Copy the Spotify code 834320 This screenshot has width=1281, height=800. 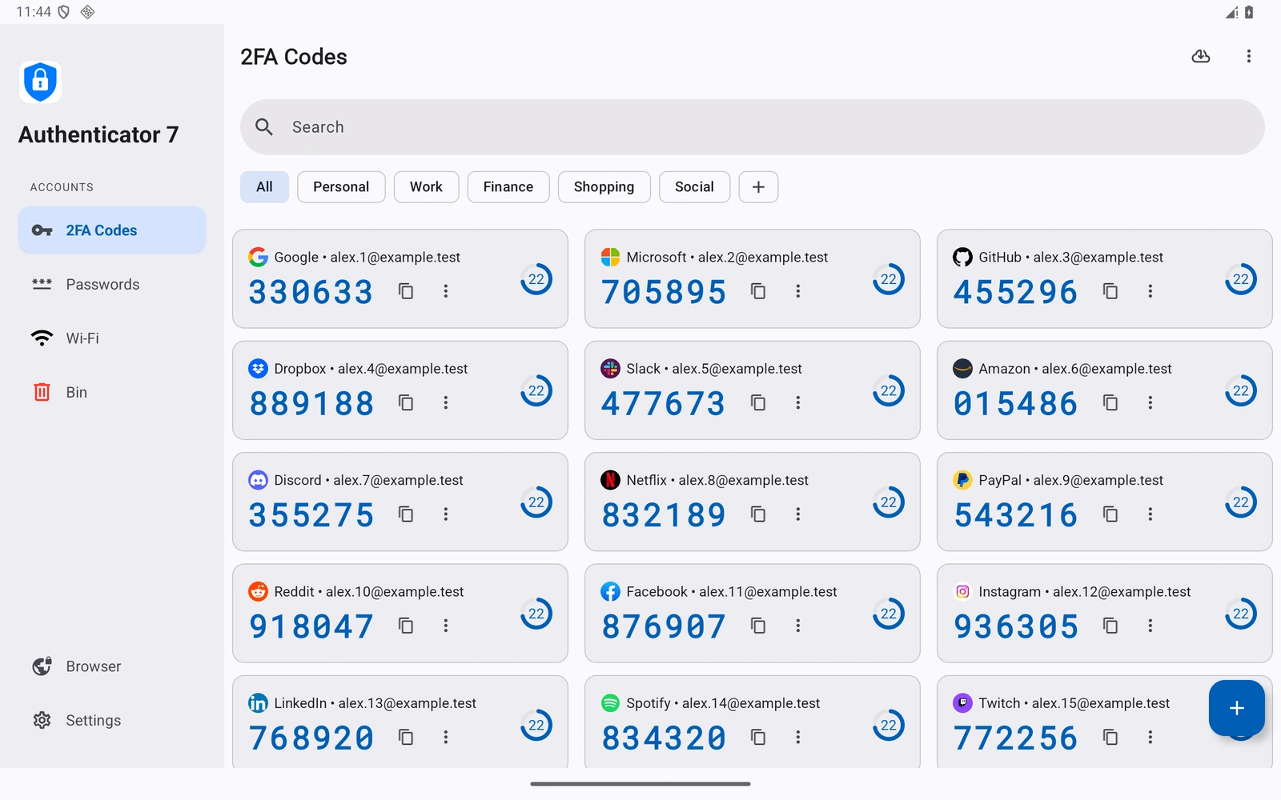[758, 737]
